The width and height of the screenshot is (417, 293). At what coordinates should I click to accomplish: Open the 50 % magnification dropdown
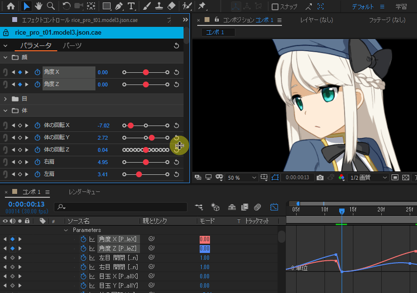coord(240,178)
